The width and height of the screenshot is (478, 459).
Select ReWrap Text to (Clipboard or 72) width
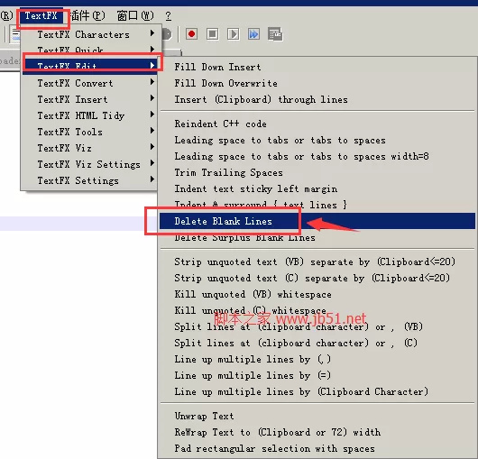(317, 432)
